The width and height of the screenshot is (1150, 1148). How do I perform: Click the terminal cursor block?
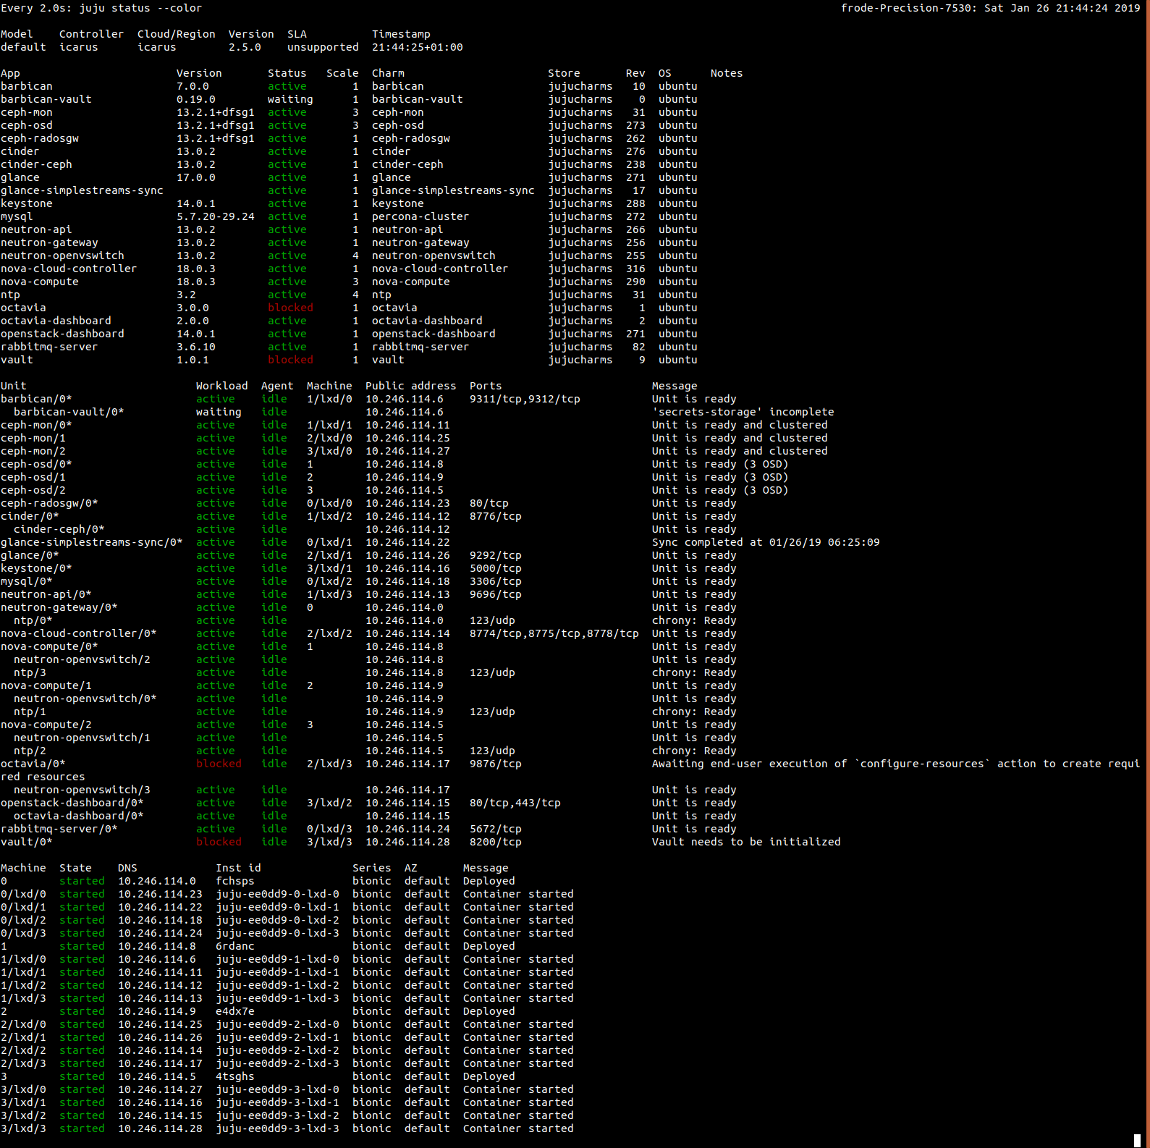(x=1137, y=1141)
